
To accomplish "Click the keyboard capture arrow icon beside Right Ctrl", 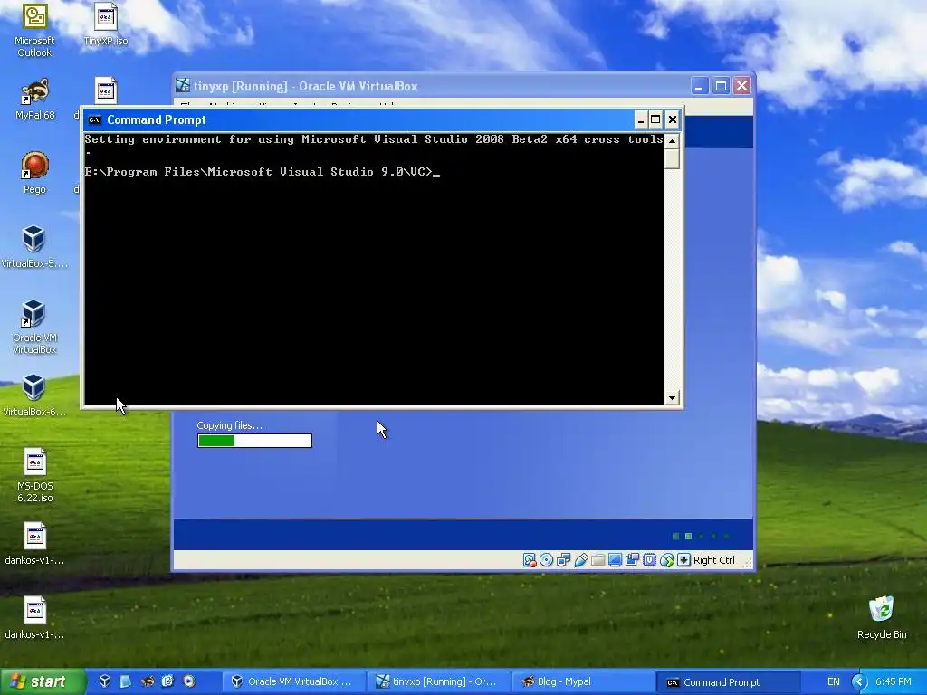I will 684,559.
